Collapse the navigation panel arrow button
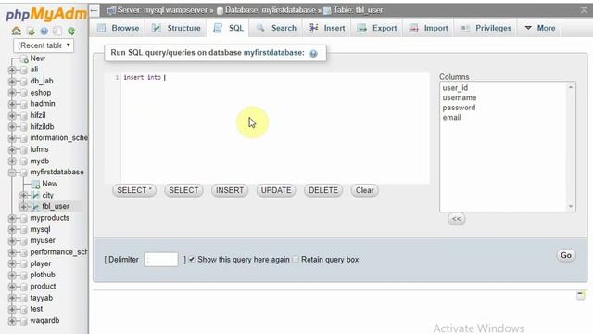593x334 pixels. point(95,10)
